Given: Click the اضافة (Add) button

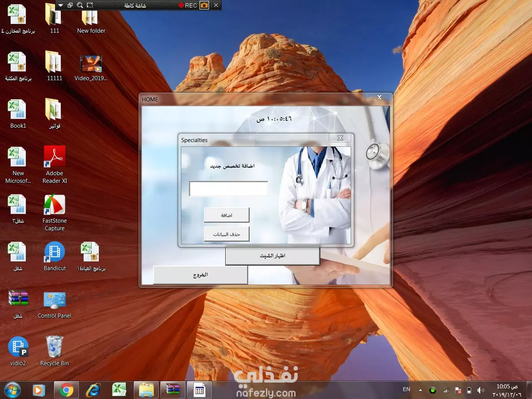Looking at the screenshot, I should 227,215.
